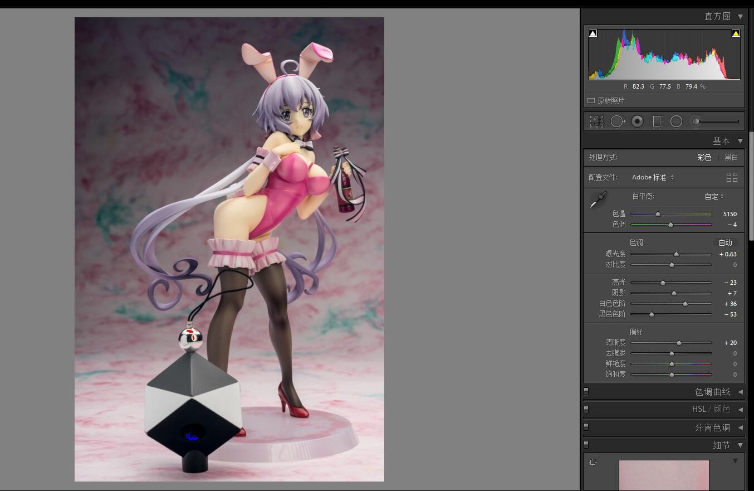This screenshot has width=754, height=491.
Task: Expand the HSL / 颜色 panel
Action: [x=740, y=410]
